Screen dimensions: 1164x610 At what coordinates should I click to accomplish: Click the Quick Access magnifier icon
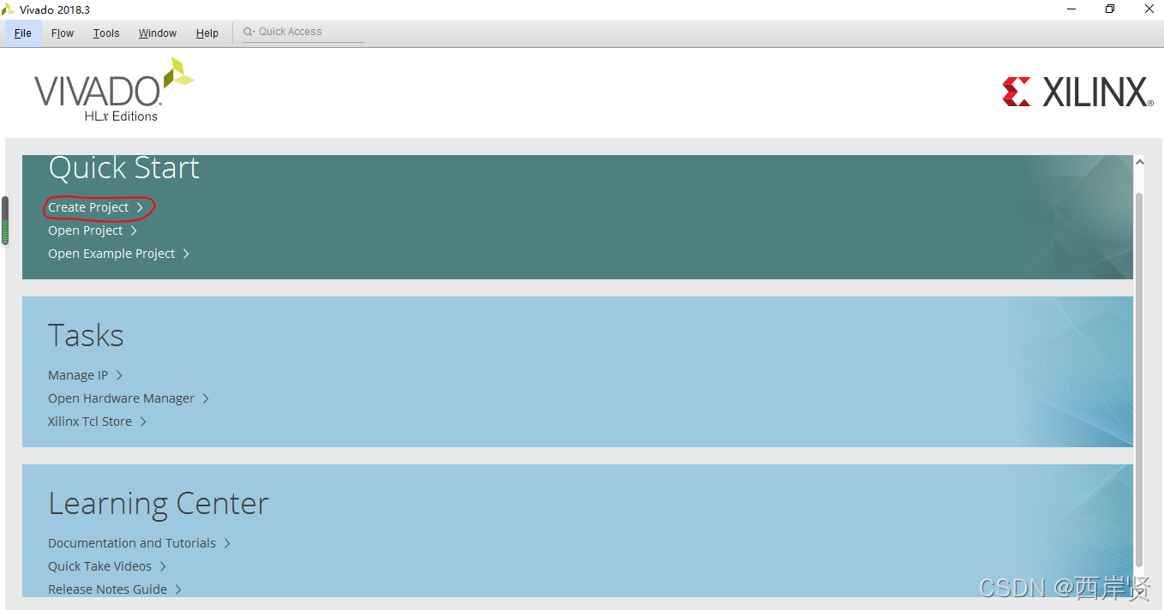pyautogui.click(x=249, y=32)
